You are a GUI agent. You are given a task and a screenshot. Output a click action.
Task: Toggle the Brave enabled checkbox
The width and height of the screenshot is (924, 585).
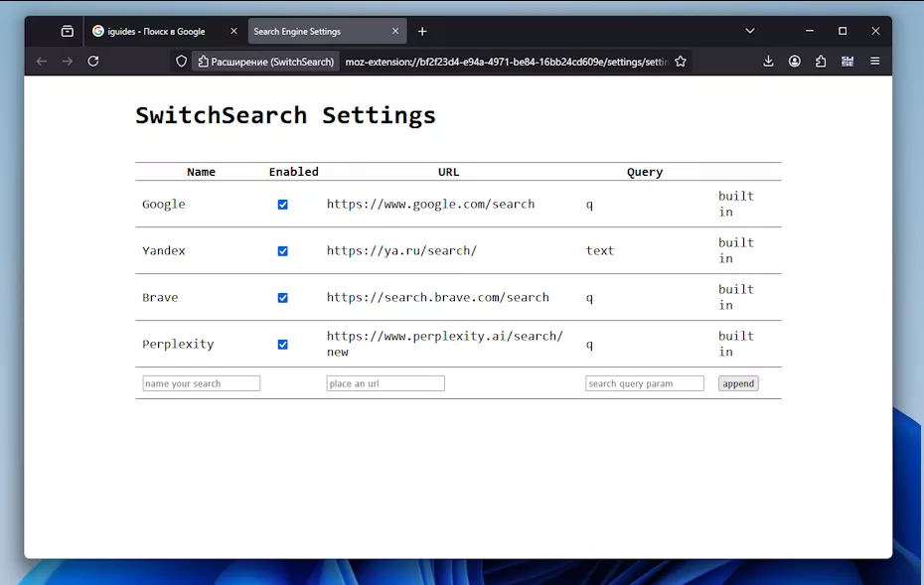283,298
